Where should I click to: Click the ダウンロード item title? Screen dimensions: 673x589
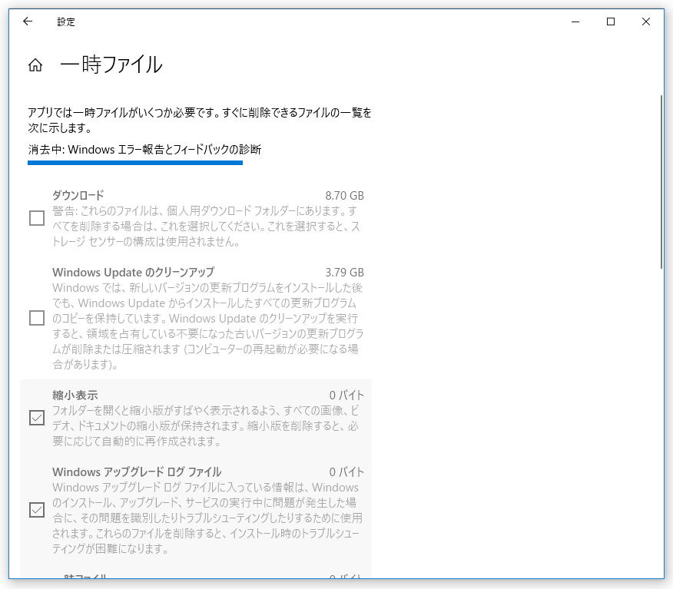tap(78, 195)
